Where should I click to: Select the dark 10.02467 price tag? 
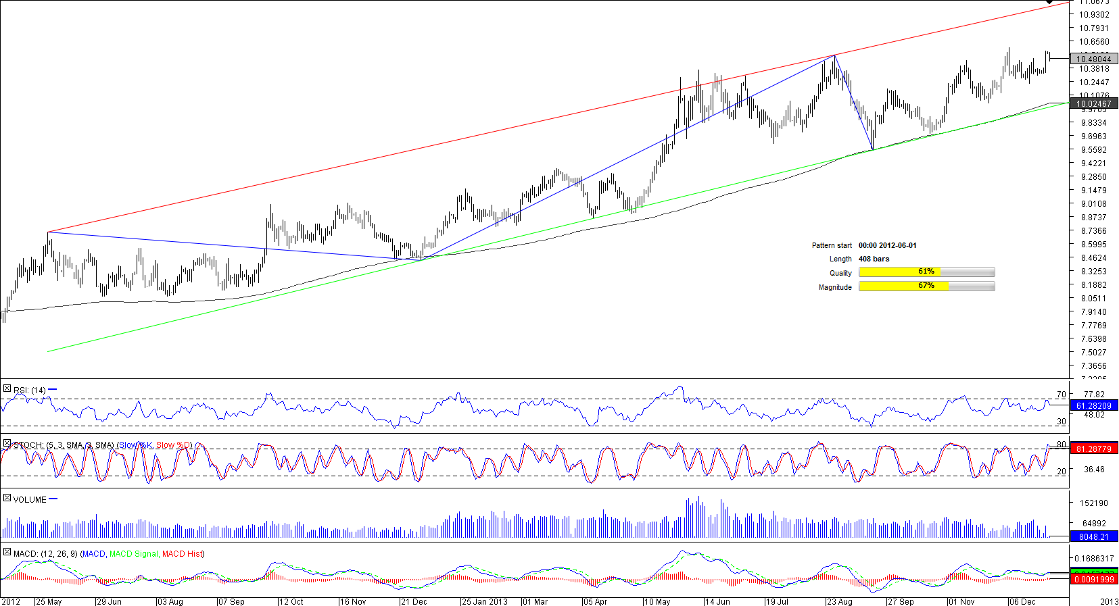1093,104
